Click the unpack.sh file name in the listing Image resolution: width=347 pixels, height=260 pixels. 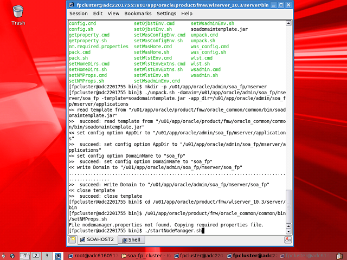coord(203,41)
